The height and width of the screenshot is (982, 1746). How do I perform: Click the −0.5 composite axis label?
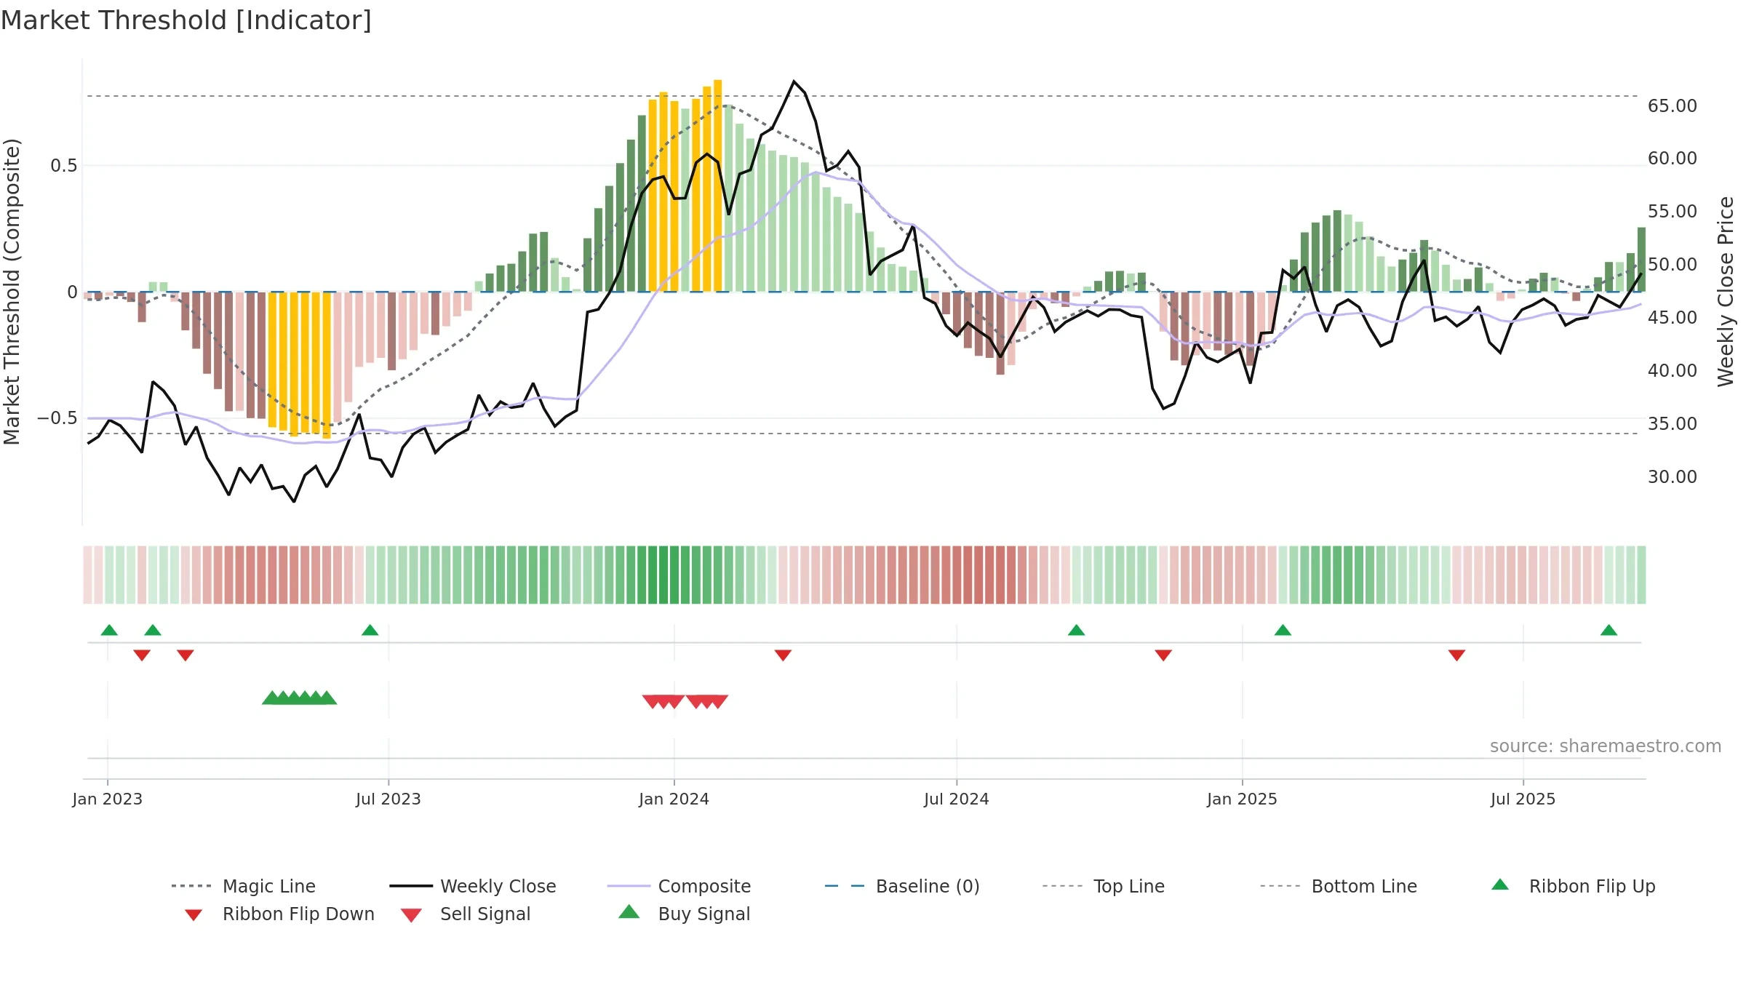[57, 418]
